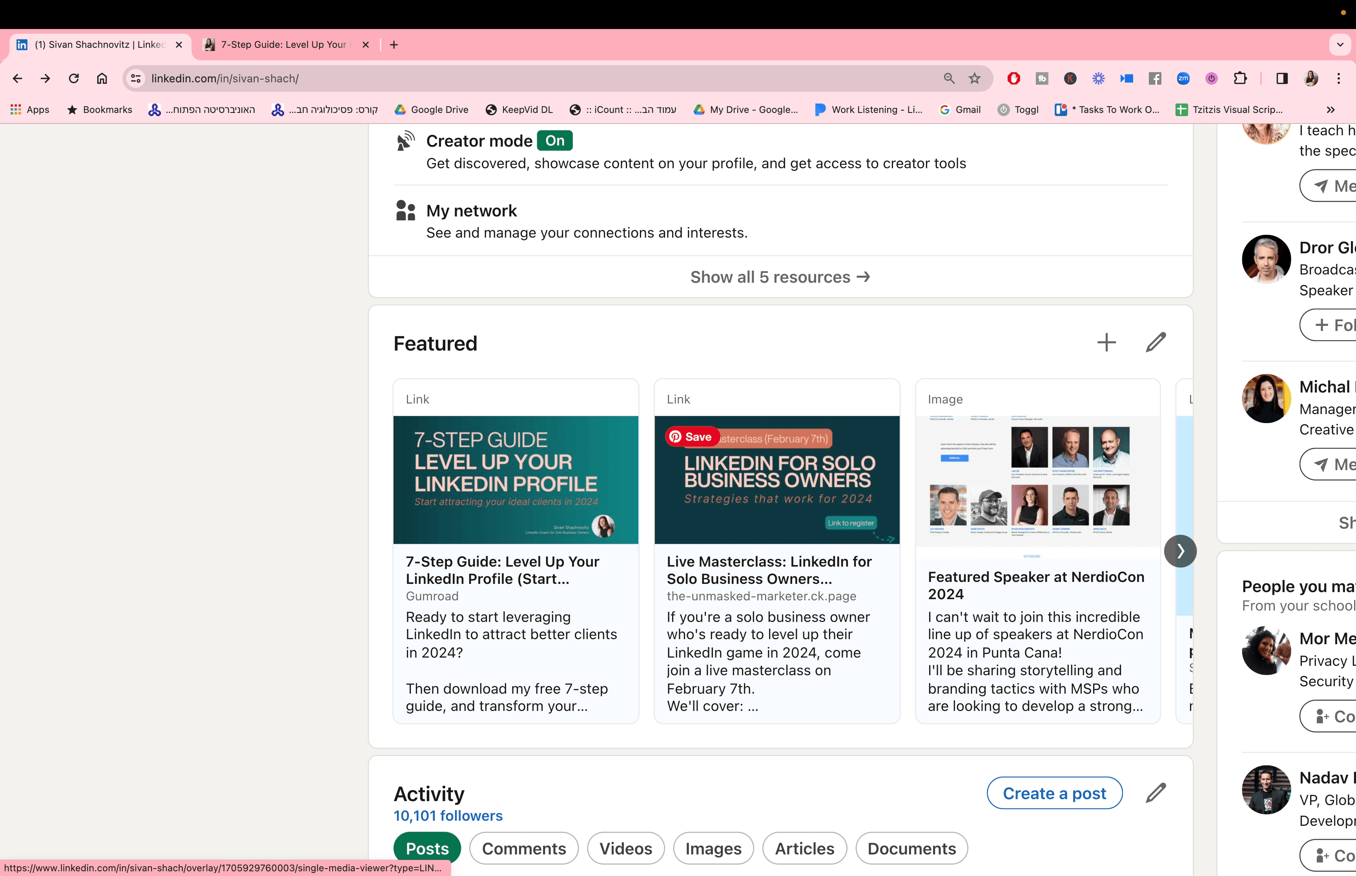The height and width of the screenshot is (876, 1356).
Task: Open the Extensions puzzle icon
Action: pyautogui.click(x=1240, y=78)
